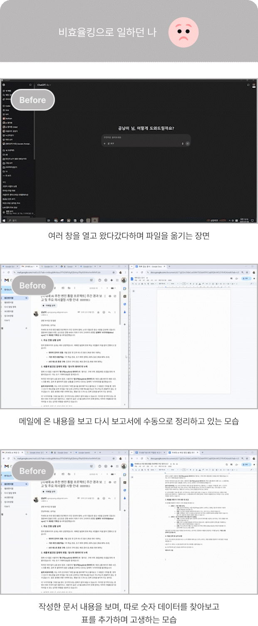Click the Windows Start button on taskbar
258x626 pixels.
pyautogui.click(x=3, y=220)
